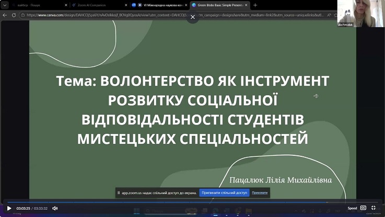The width and height of the screenshot is (385, 217).
Task: Click the video progress bar
Action: [x=192, y=202]
